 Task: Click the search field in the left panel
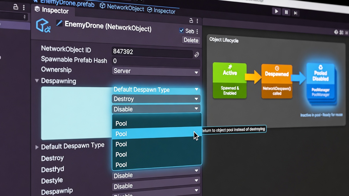[14, 17]
